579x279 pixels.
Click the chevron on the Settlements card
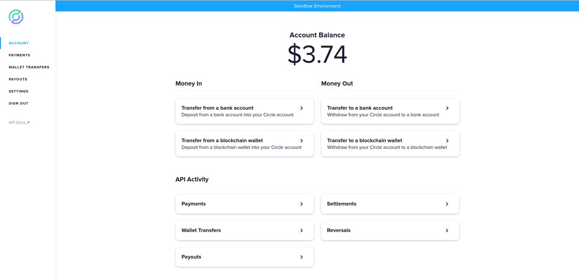(x=447, y=204)
